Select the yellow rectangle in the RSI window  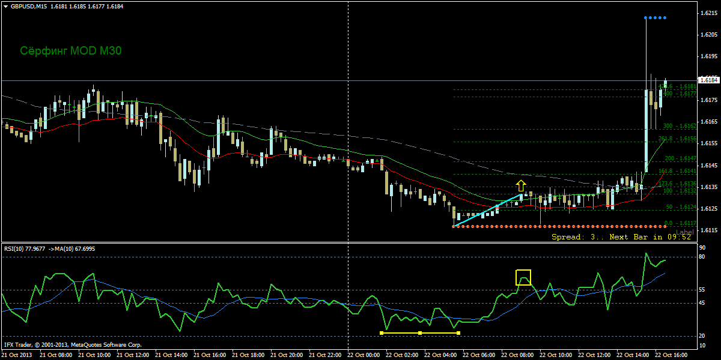click(523, 277)
